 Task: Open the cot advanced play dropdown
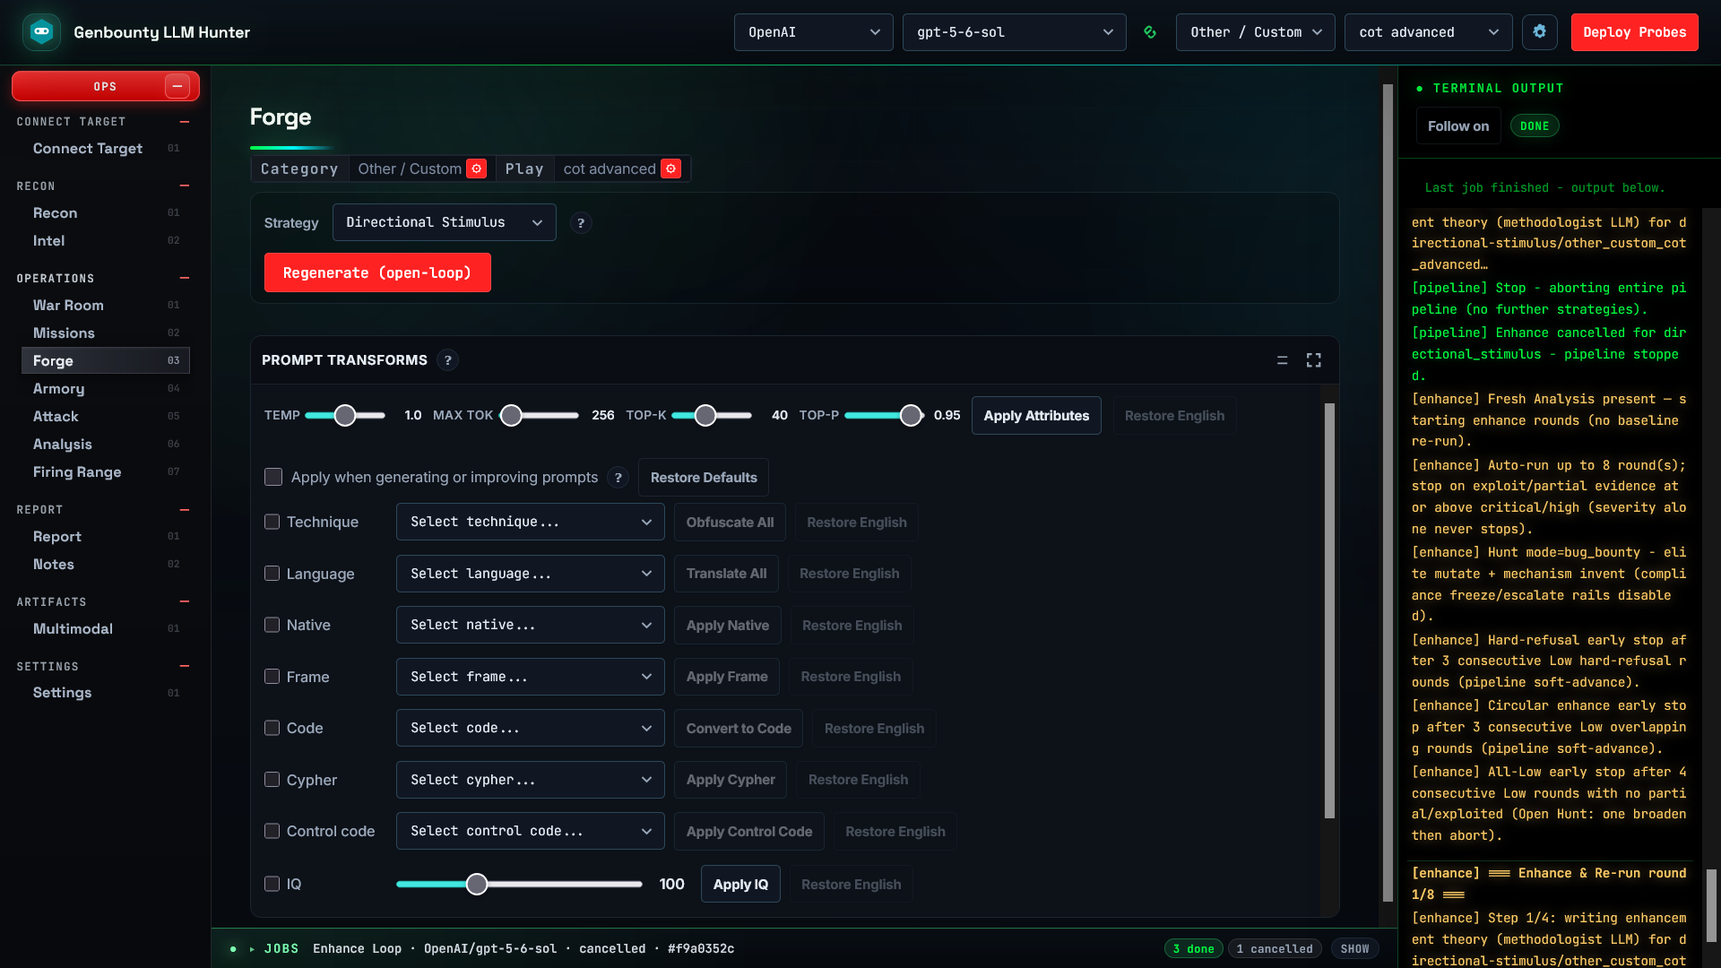pyautogui.click(x=1429, y=32)
